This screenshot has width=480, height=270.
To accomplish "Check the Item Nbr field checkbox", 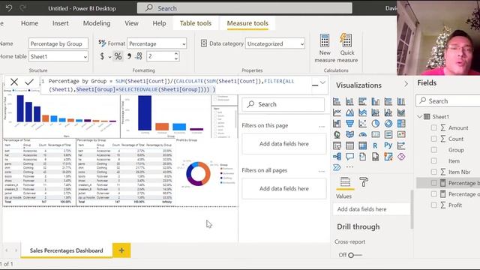I will coord(433,172).
